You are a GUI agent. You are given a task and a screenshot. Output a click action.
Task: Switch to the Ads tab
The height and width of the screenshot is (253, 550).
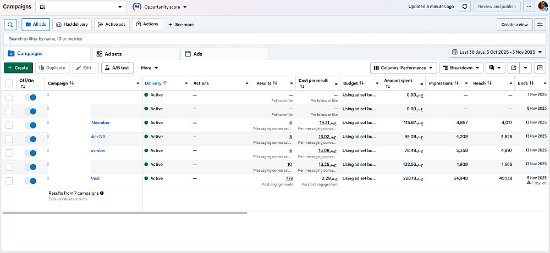click(x=197, y=54)
